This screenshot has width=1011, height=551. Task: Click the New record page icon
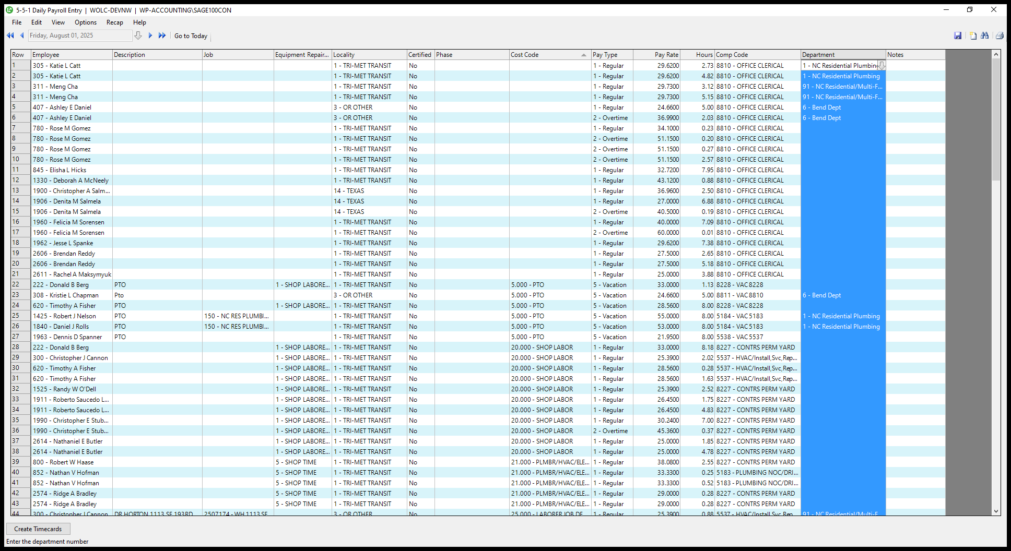pyautogui.click(x=973, y=35)
